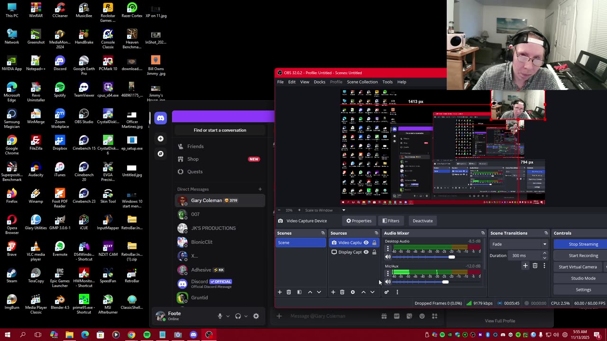Open transition properties three-dot menu
Viewport: 607px width, 341px height.
point(544,266)
